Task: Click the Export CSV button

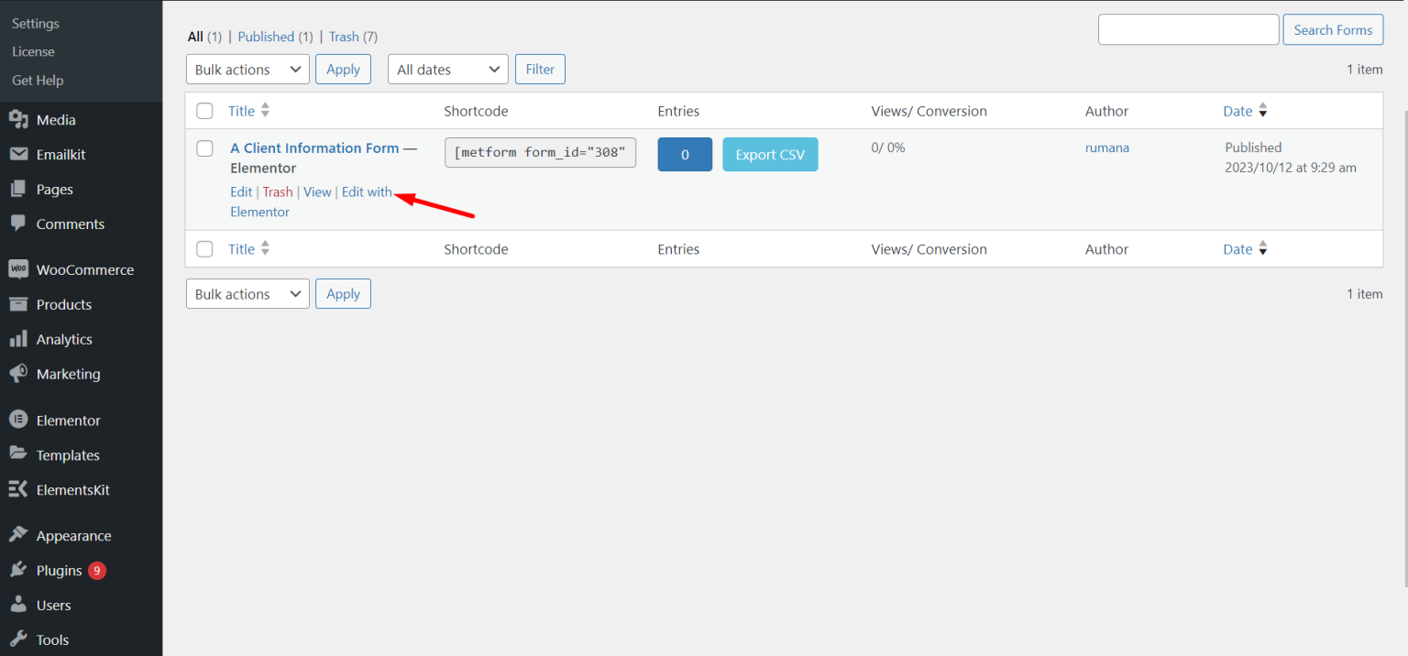Action: (x=770, y=154)
